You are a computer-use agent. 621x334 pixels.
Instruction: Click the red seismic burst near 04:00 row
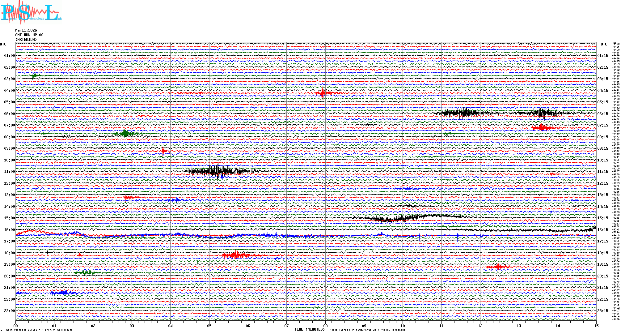click(x=323, y=93)
